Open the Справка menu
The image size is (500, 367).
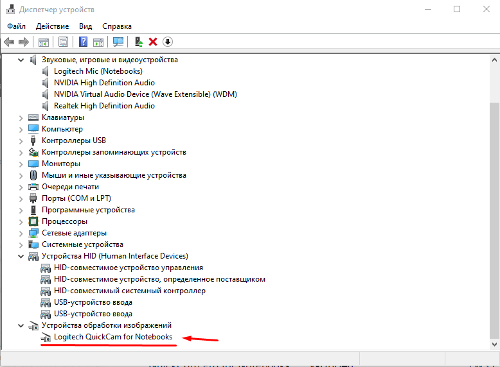(x=117, y=26)
